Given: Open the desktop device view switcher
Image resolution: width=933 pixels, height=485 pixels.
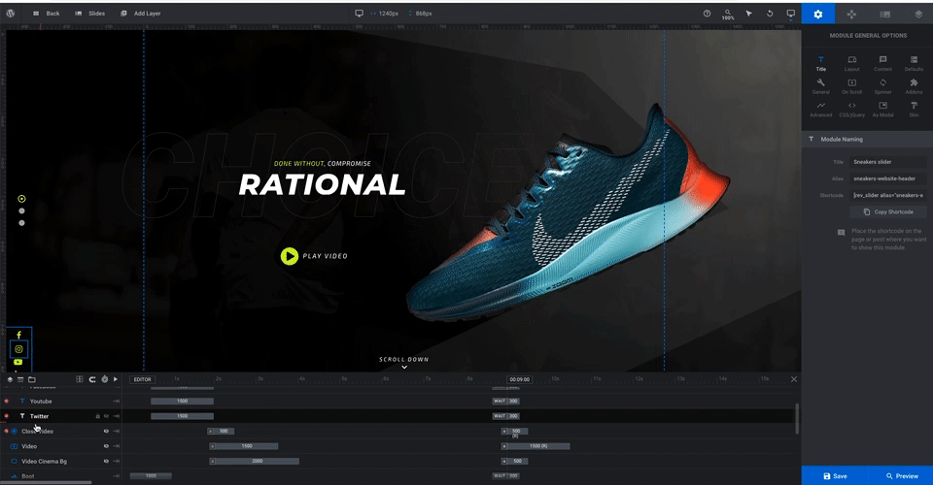Looking at the screenshot, I should point(791,14).
